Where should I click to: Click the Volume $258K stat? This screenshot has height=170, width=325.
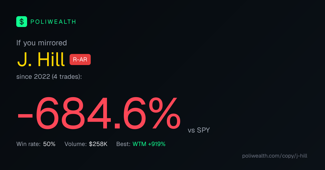point(86,144)
